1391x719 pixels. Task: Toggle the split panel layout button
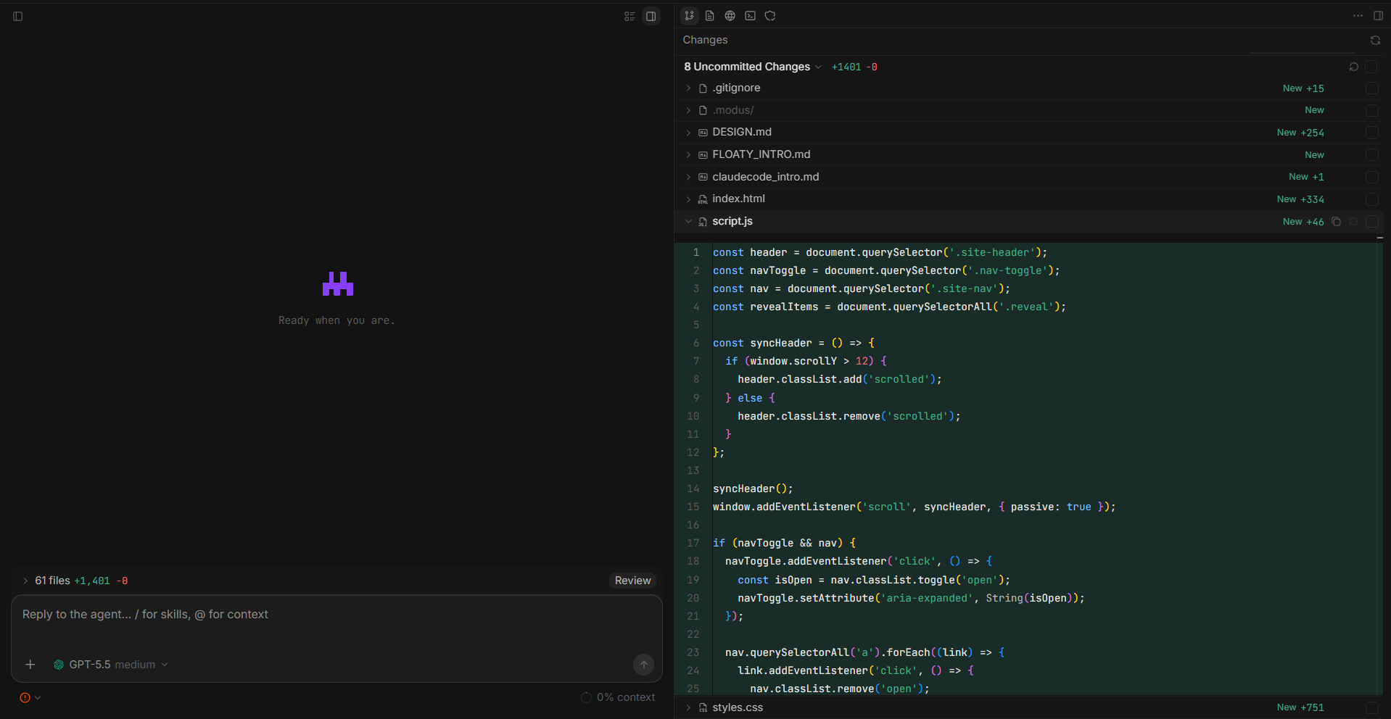tap(651, 16)
